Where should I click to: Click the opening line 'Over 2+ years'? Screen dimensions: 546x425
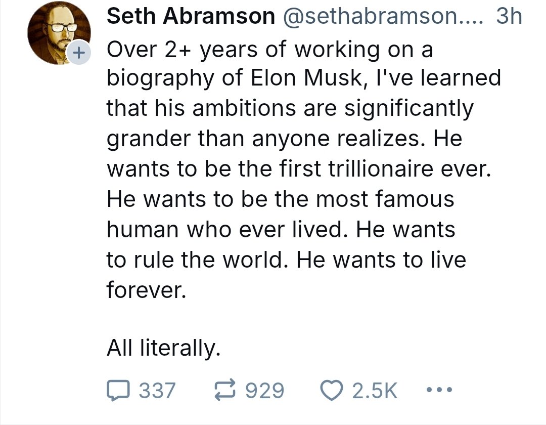[178, 50]
